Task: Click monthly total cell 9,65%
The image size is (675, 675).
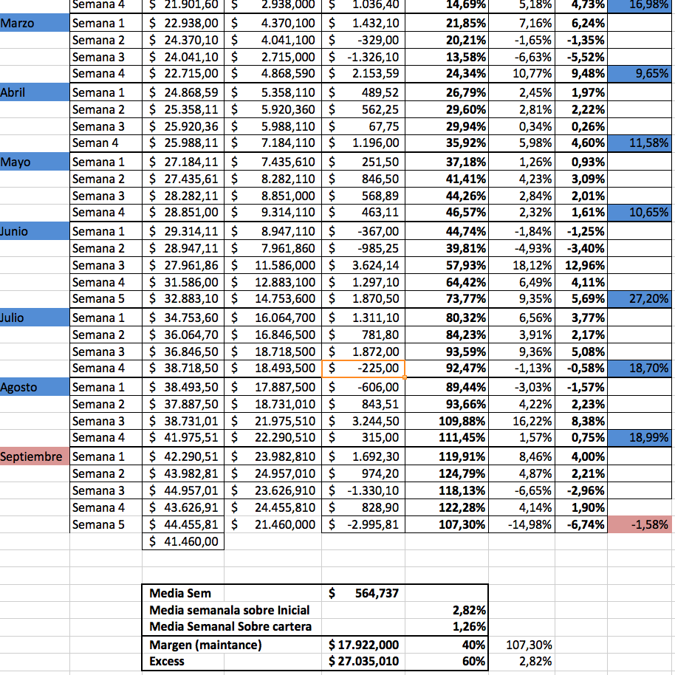Action: pos(640,74)
